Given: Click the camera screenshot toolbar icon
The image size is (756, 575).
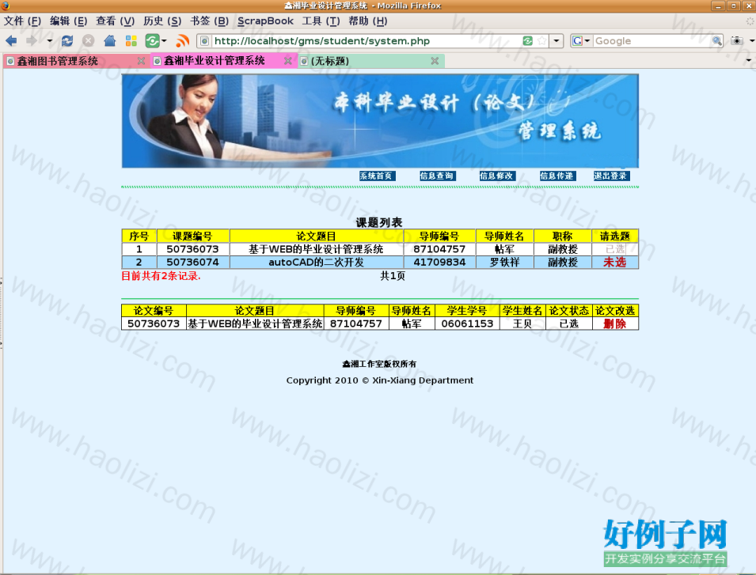Looking at the screenshot, I should [x=737, y=41].
